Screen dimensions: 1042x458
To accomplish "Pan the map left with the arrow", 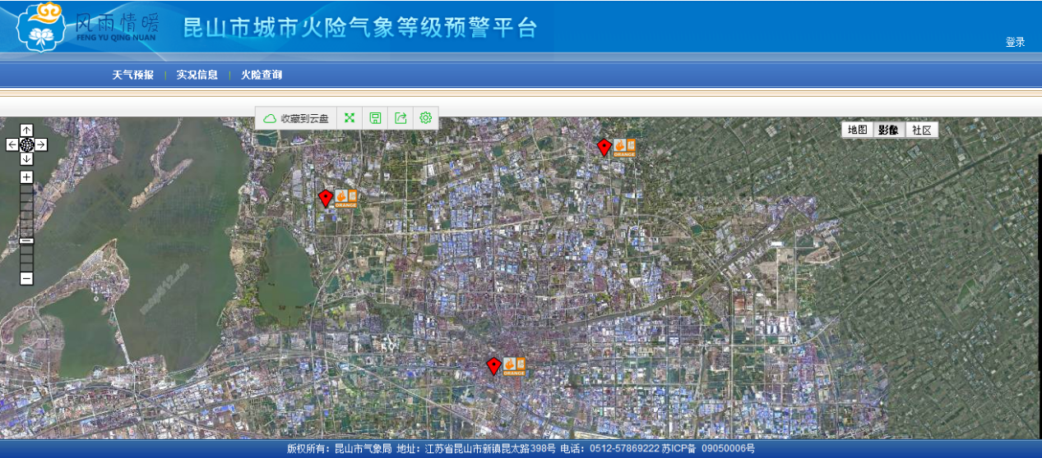I will [12, 144].
